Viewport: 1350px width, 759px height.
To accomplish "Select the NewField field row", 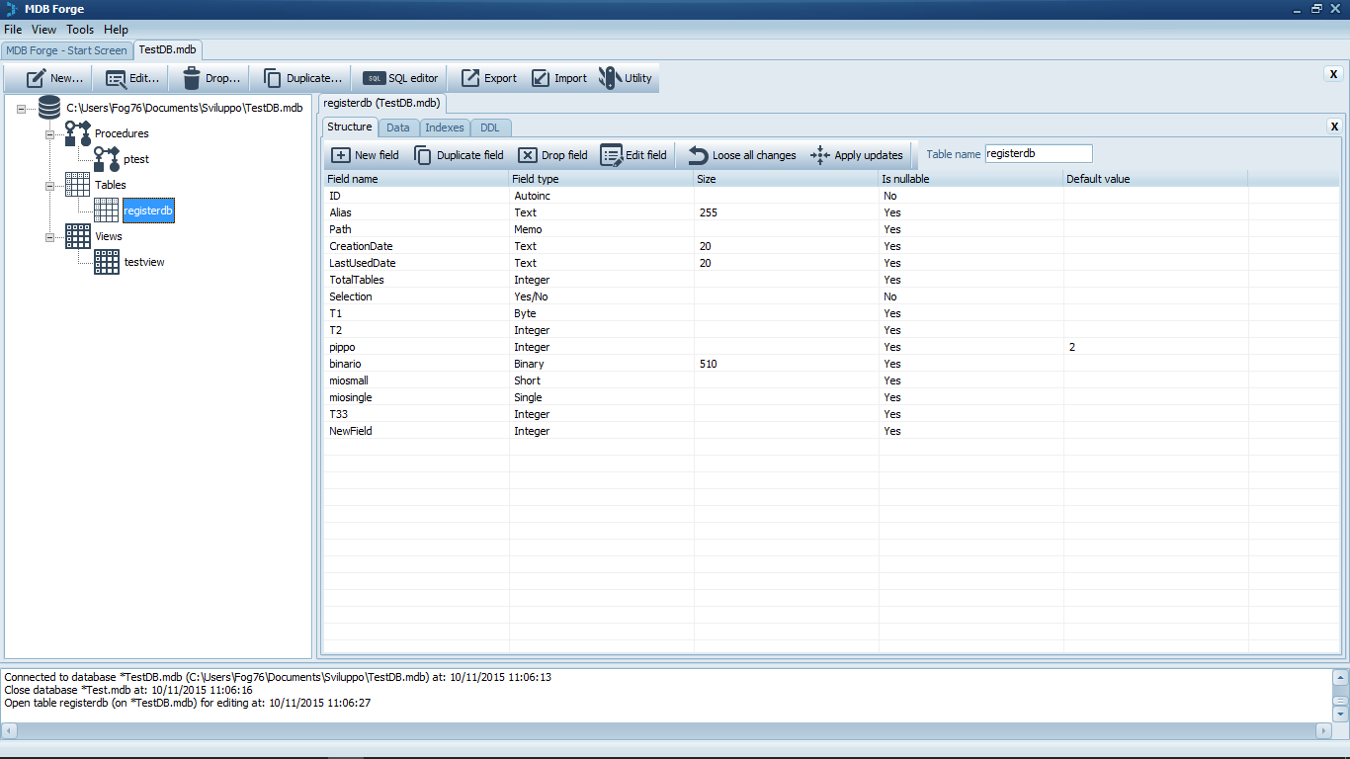I will 831,431.
